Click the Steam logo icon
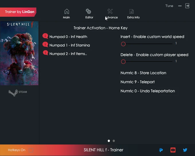The image size is (195, 156). coord(13,92)
